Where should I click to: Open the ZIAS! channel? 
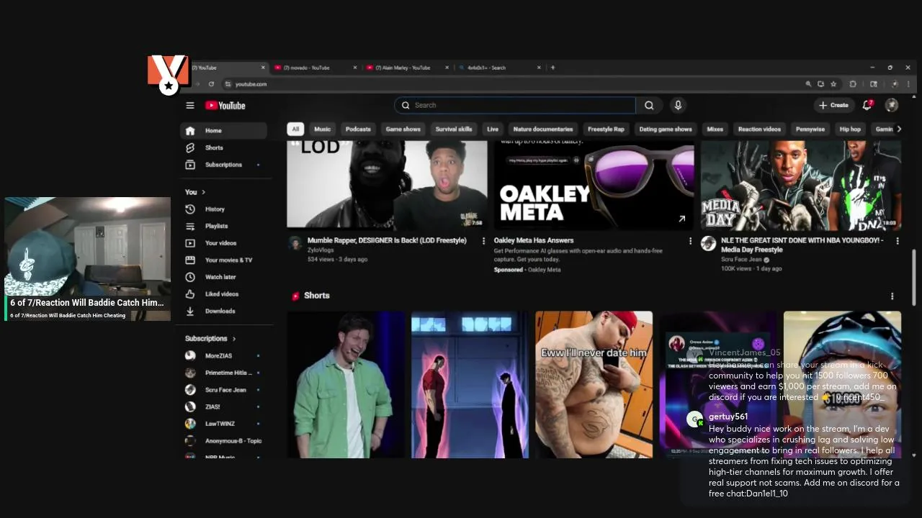[x=223, y=406]
